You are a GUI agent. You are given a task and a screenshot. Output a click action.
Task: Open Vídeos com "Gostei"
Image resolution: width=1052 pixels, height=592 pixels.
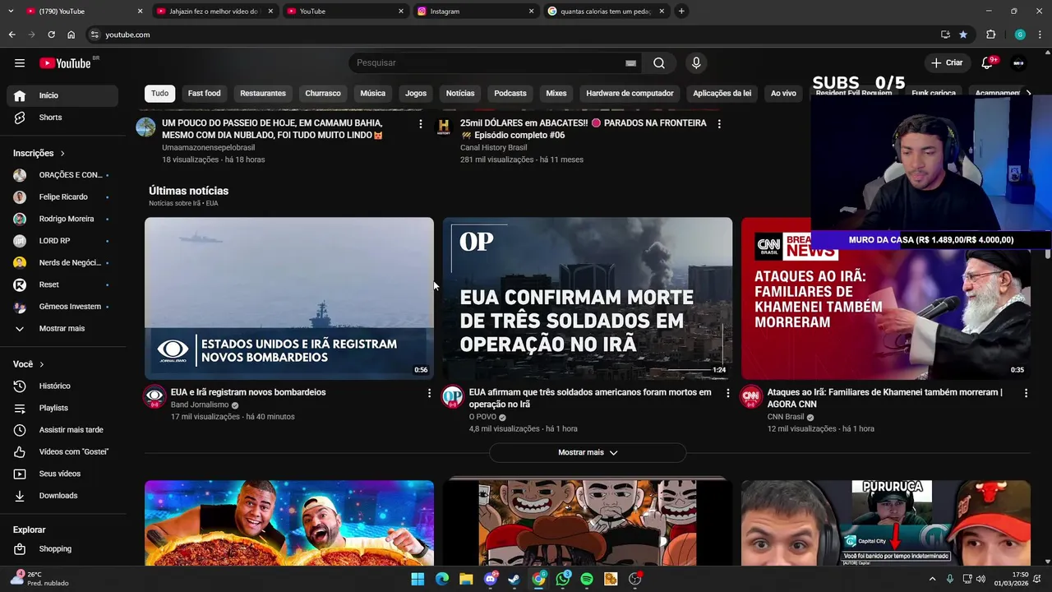pos(62,452)
